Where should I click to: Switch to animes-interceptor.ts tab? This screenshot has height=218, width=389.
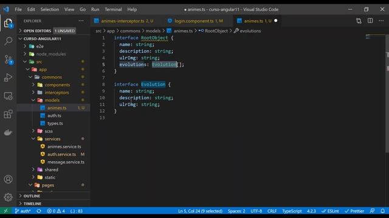[x=127, y=21]
